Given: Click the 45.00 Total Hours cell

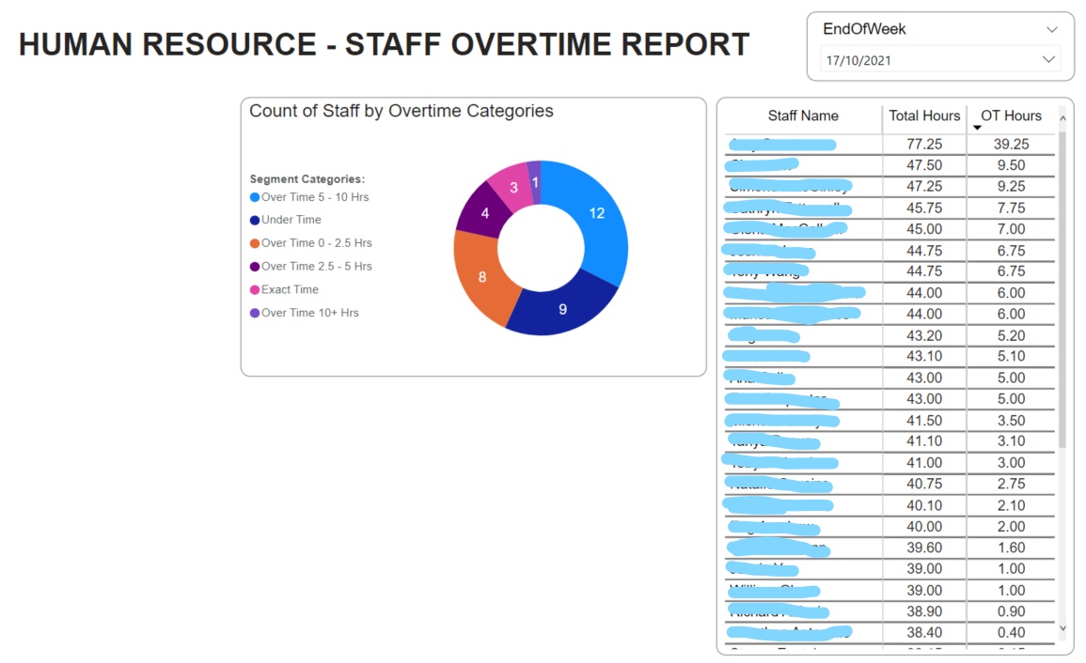Looking at the screenshot, I should coord(924,229).
